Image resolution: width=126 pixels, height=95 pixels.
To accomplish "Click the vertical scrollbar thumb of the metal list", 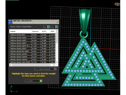I will coord(57,38).
